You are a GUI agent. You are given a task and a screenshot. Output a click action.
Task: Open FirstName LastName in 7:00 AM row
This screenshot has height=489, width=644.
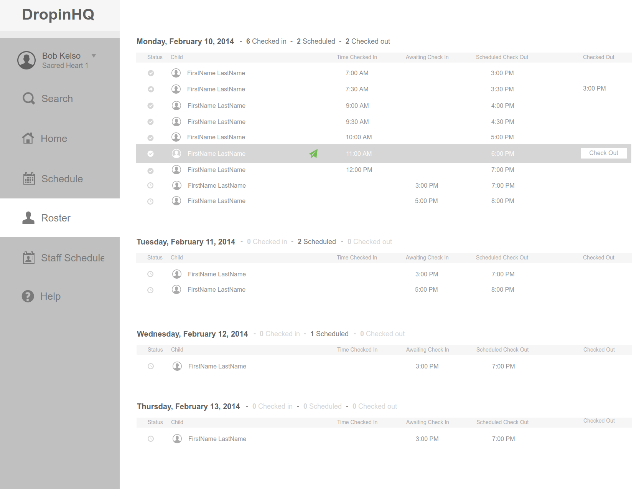pyautogui.click(x=216, y=73)
